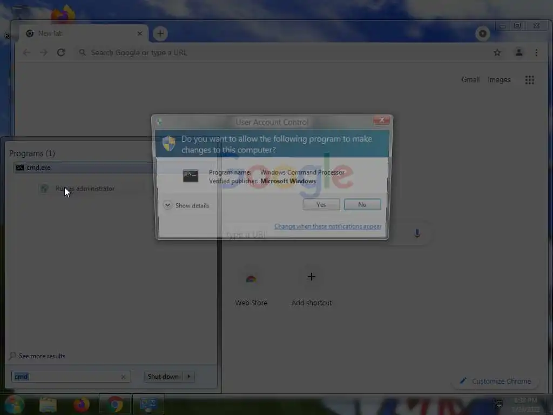The width and height of the screenshot is (553, 415).
Task: Open Google apps grid
Action: 529,80
